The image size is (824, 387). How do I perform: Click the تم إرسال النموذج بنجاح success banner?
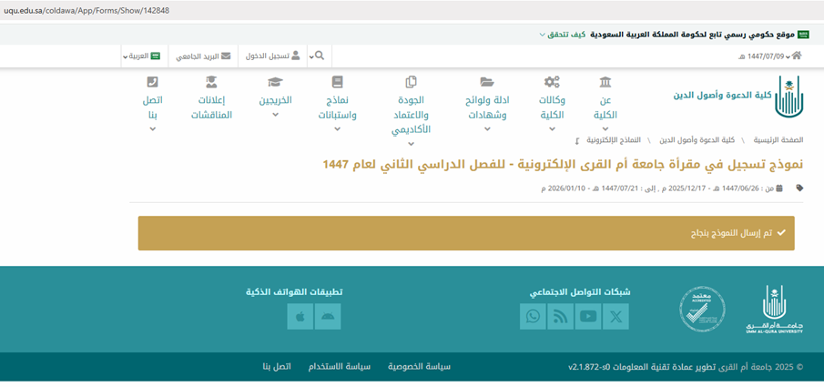pyautogui.click(x=466, y=233)
